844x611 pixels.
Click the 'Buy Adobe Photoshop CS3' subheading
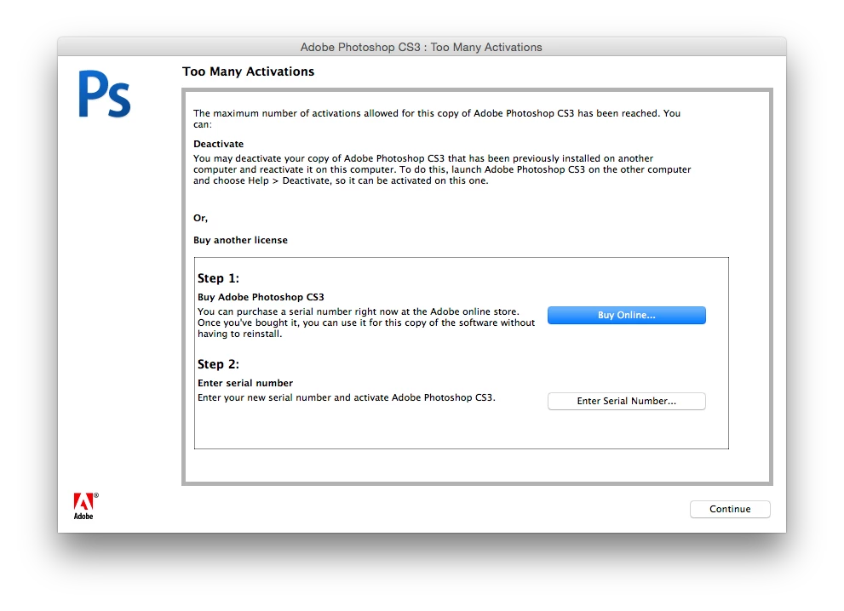[x=261, y=297]
